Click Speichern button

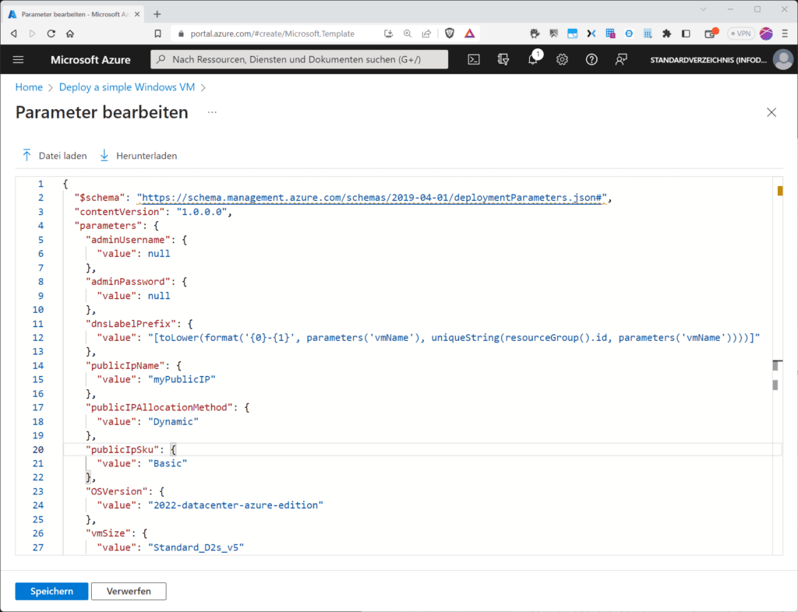pos(51,591)
